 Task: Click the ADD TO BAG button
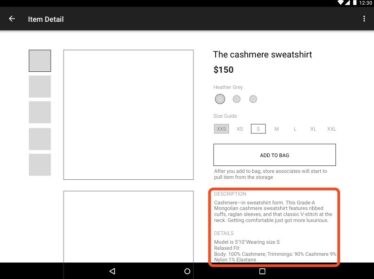pos(275,155)
